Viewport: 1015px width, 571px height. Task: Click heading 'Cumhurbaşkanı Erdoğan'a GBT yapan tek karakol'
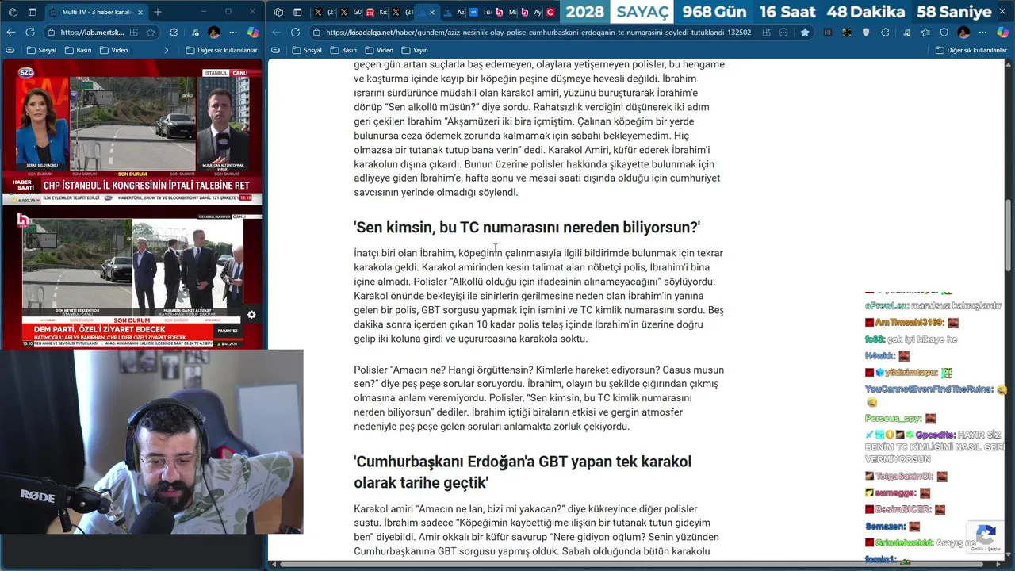coord(523,472)
